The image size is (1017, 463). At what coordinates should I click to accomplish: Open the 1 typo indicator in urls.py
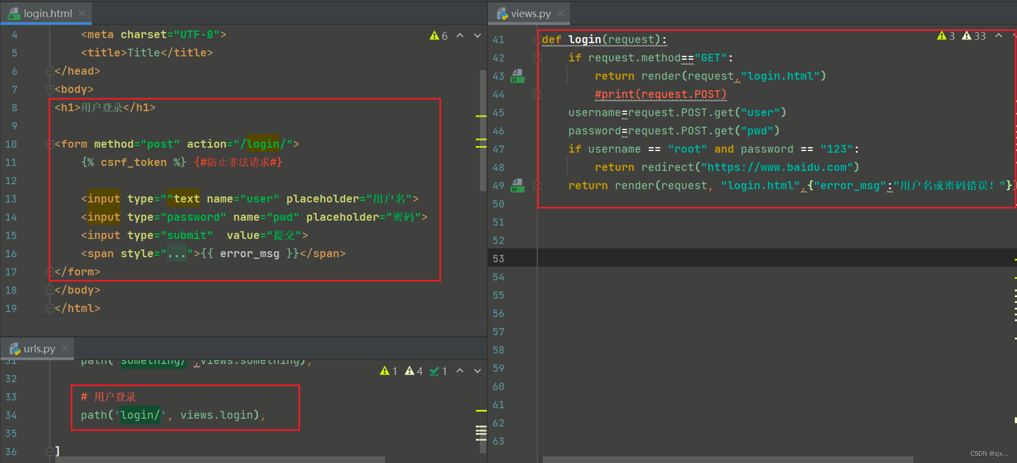tap(438, 371)
